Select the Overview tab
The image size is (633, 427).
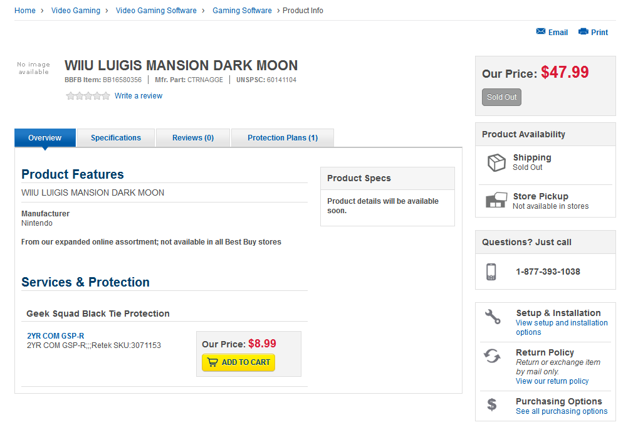(x=45, y=138)
